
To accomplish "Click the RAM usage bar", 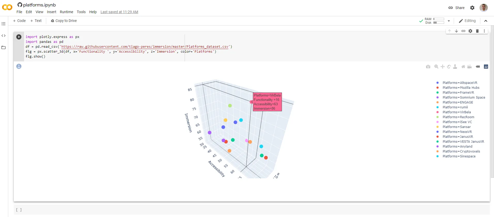I will pyautogui.click(x=439, y=19).
